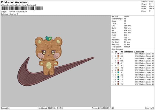Image resolution: width=155 pixels, height=110 pixels.
Task: Click the green leaf on the bear's head
Action: tap(49, 39)
